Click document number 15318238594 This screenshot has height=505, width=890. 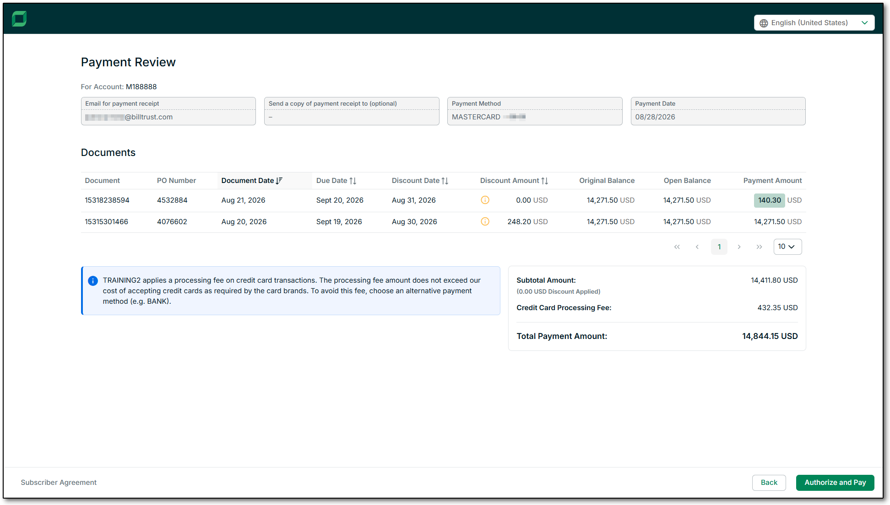click(x=107, y=200)
